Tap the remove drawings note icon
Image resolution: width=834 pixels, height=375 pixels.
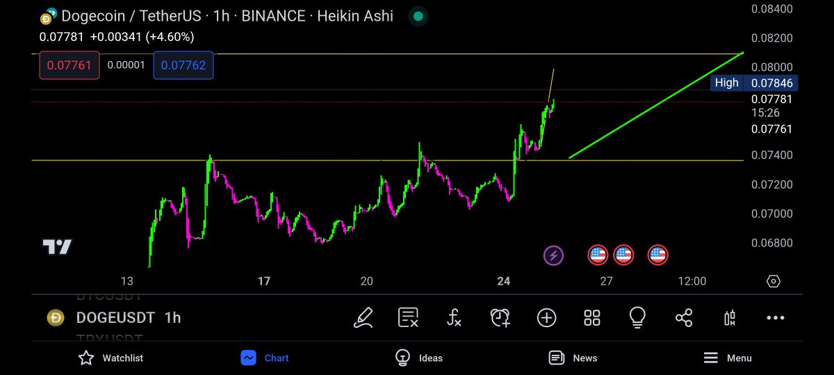[408, 317]
